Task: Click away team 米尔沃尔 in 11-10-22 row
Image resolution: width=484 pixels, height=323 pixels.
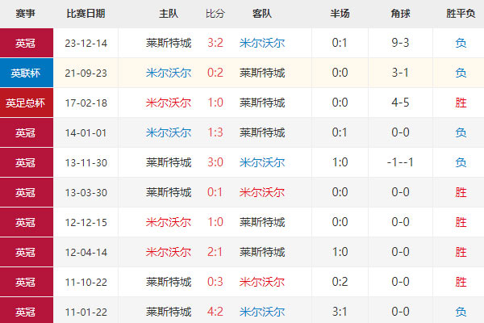Action: point(261,282)
